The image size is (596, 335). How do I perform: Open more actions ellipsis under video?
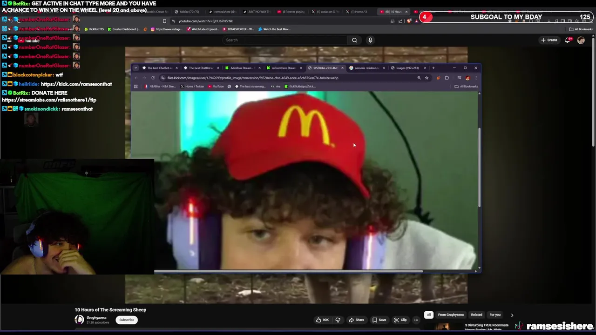click(x=416, y=320)
